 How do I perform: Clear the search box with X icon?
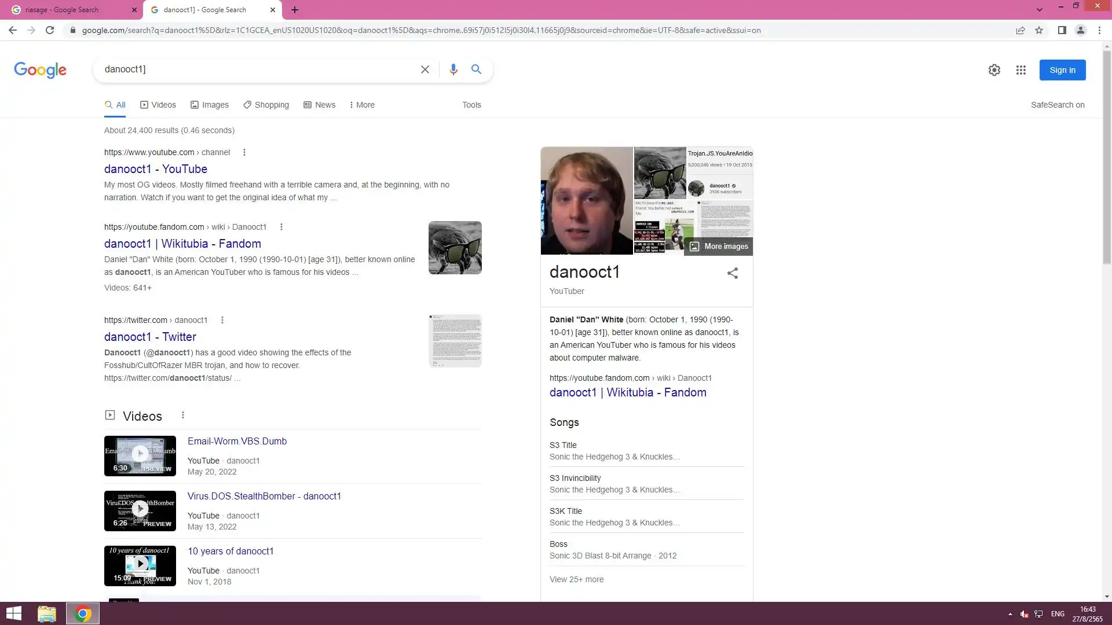point(425,69)
